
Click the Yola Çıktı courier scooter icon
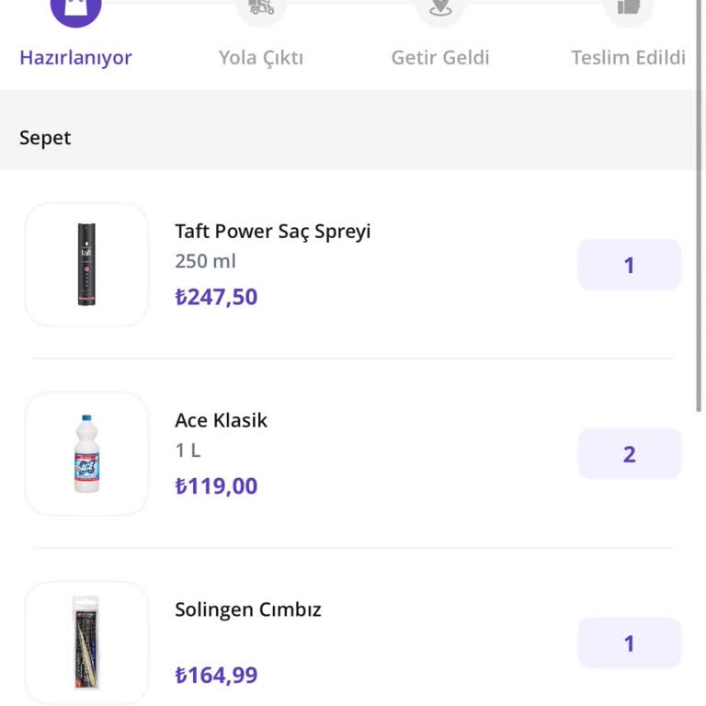tap(261, 7)
